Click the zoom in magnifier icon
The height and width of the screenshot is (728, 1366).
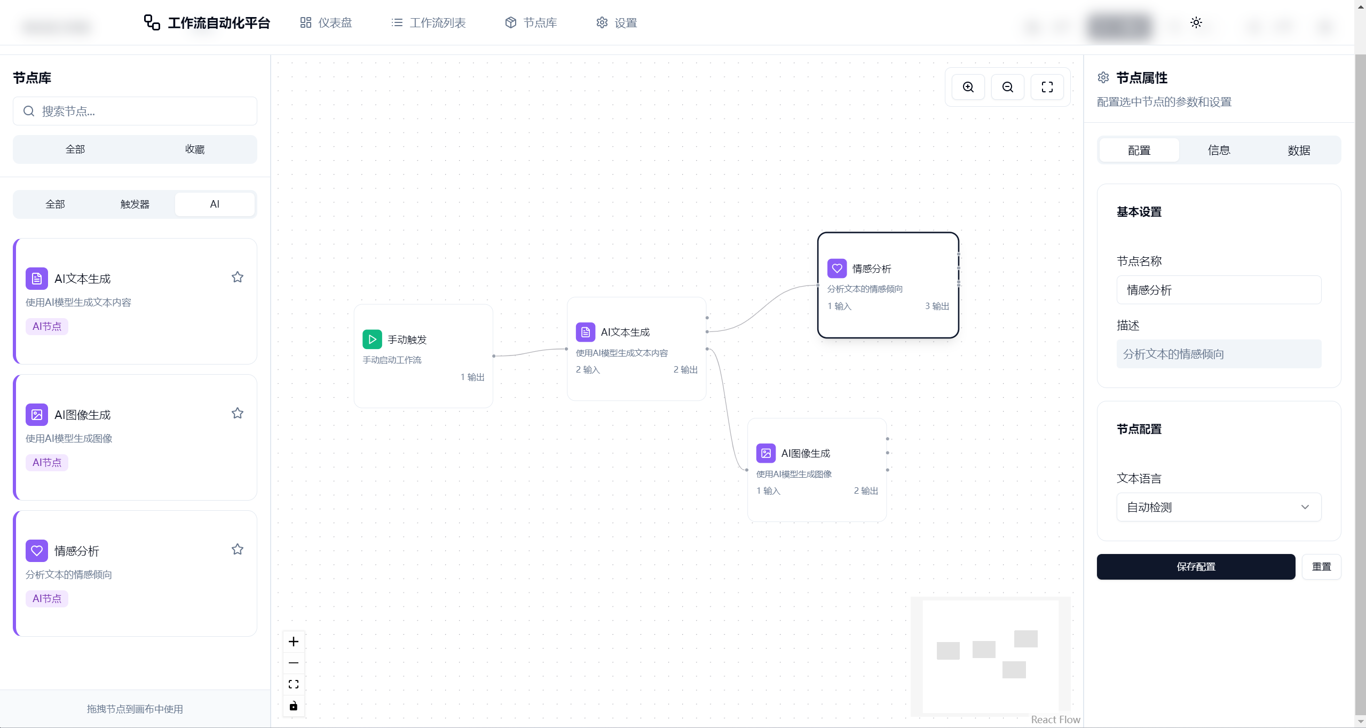(968, 87)
